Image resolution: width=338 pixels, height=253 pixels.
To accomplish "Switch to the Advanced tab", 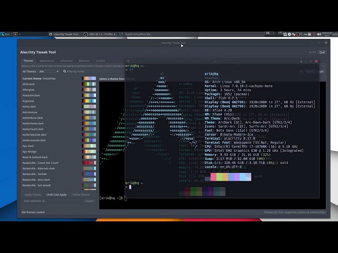I will pyautogui.click(x=66, y=61).
